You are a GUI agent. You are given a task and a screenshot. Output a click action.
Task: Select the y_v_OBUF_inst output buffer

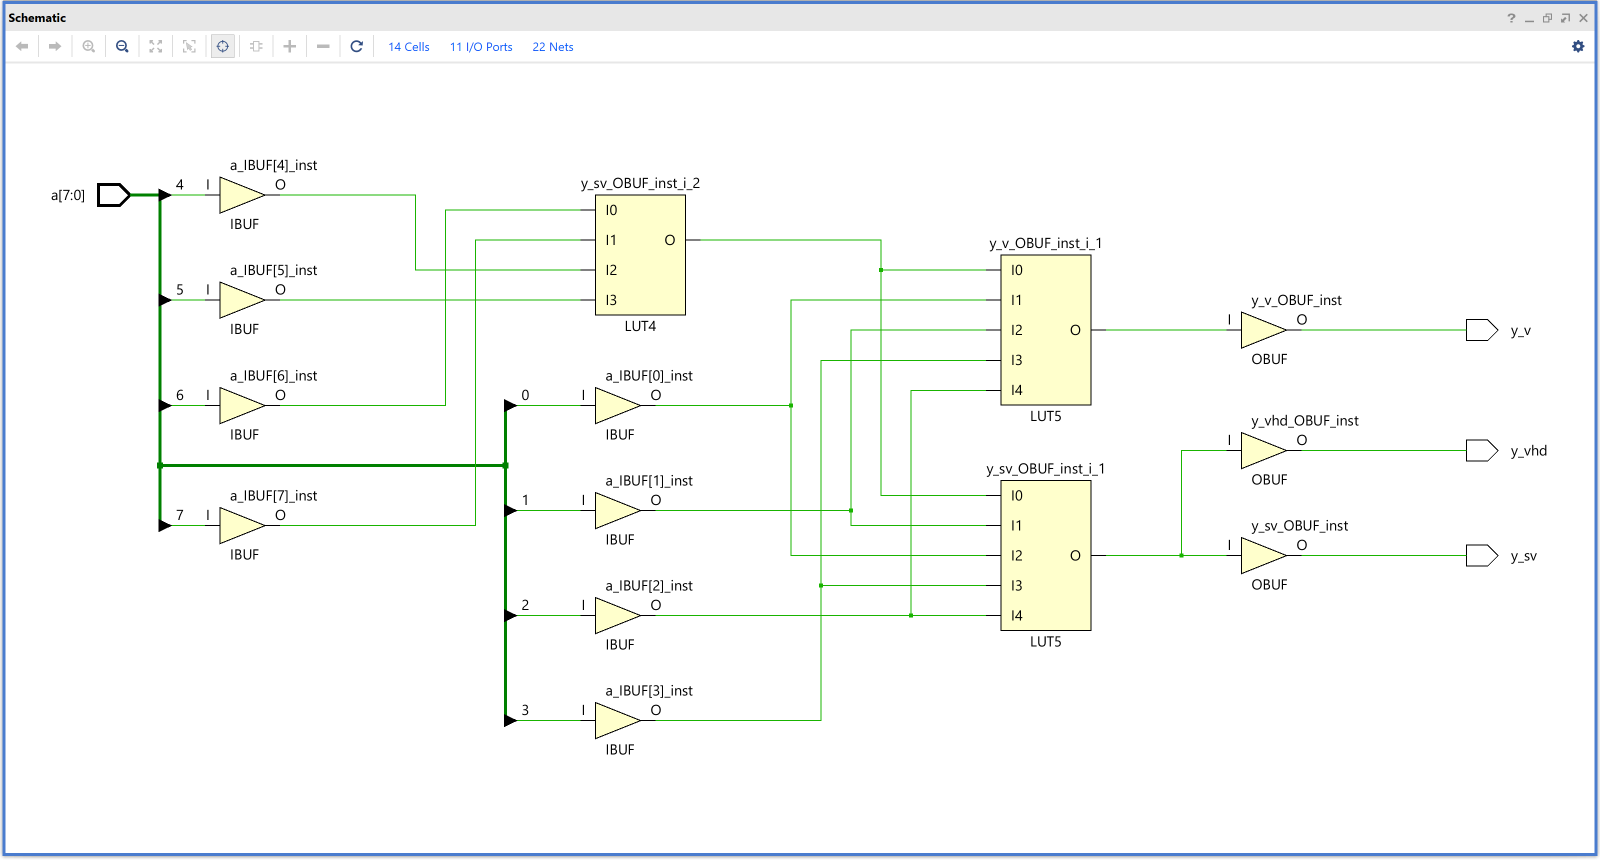(x=1261, y=329)
